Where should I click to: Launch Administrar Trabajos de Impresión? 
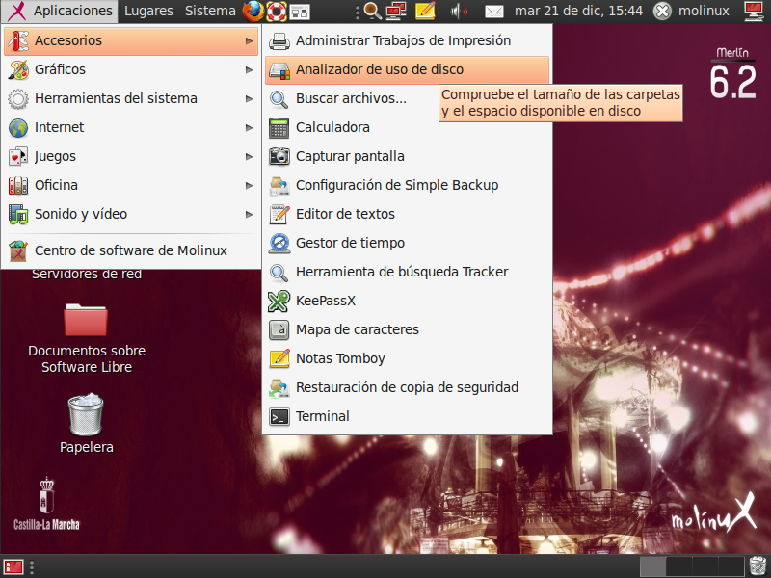[x=407, y=40]
